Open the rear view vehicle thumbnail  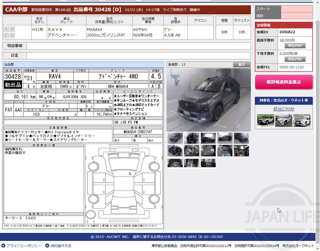[192, 138]
